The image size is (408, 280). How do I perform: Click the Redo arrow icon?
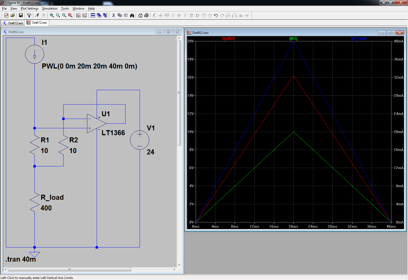(222, 15)
